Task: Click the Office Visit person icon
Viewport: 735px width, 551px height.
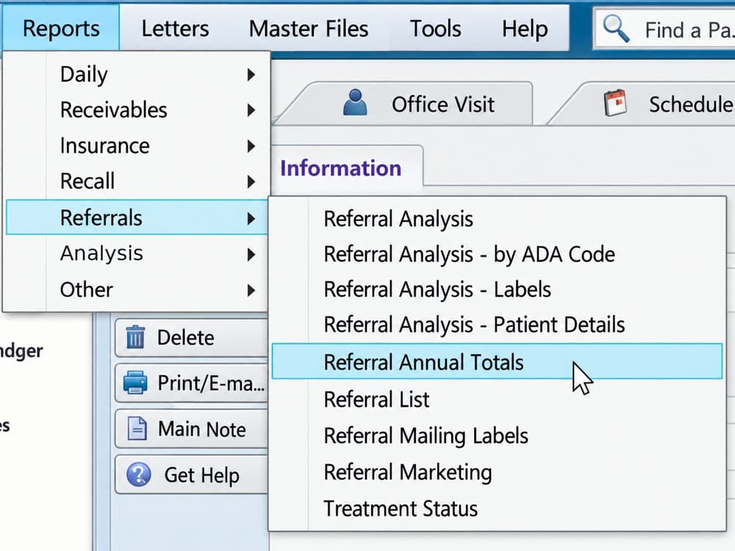Action: pos(355,102)
